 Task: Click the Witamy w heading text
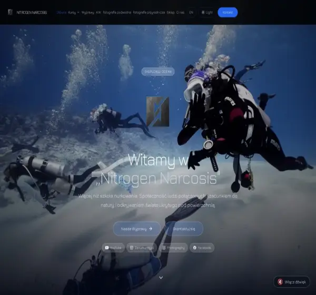coord(158,161)
